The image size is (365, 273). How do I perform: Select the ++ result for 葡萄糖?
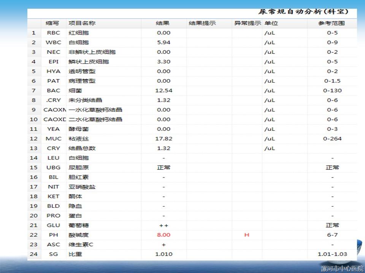pos(163,226)
